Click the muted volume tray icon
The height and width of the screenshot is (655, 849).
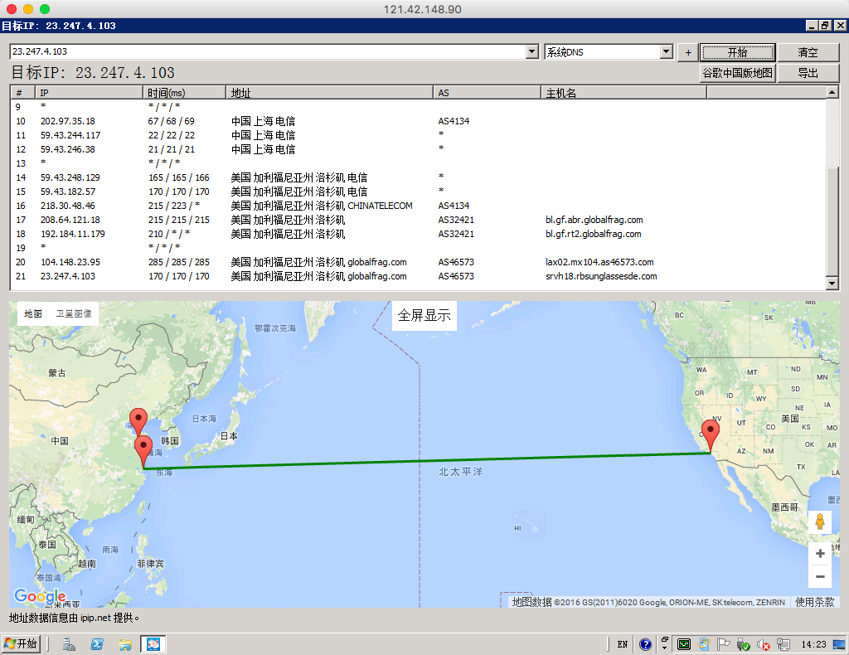[x=763, y=644]
